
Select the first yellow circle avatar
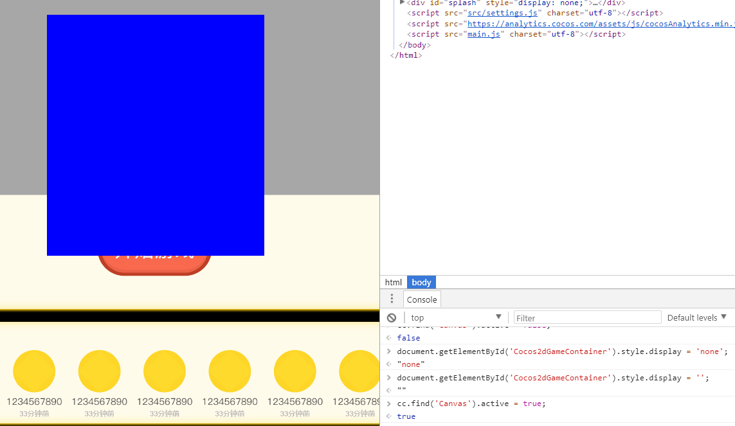click(x=34, y=371)
